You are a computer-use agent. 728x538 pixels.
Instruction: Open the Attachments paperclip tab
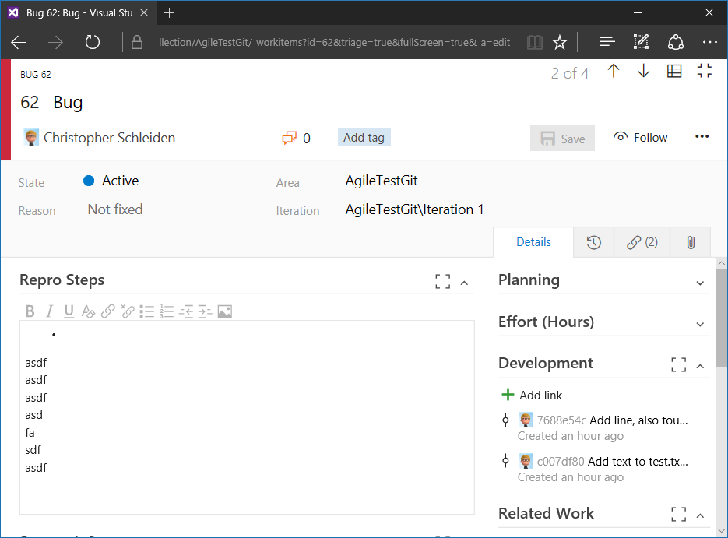point(691,242)
